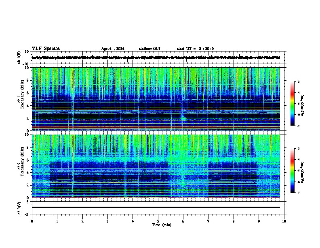Click the "ch.1(V)" waveform axis label
Image resolution: width=320 pixels, height=248 pixels.
coord(19,58)
